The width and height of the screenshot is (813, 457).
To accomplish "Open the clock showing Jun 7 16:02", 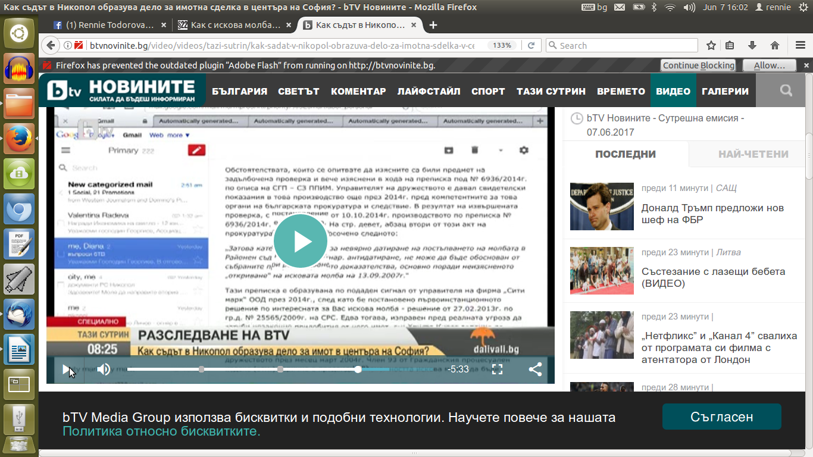I will point(725,7).
